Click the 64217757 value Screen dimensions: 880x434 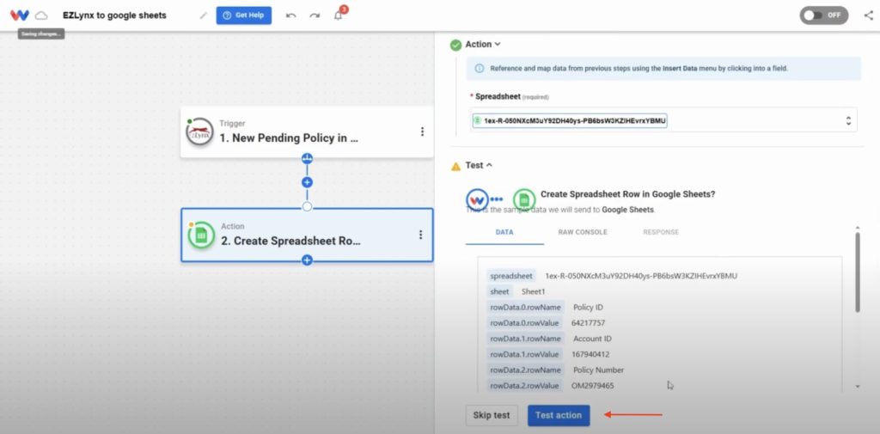point(588,323)
